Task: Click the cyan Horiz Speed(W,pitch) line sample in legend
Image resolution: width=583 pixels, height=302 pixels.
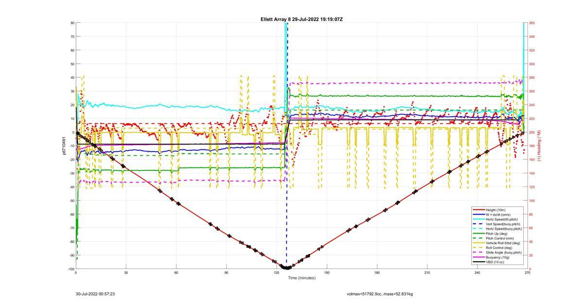Action: pyautogui.click(x=479, y=219)
